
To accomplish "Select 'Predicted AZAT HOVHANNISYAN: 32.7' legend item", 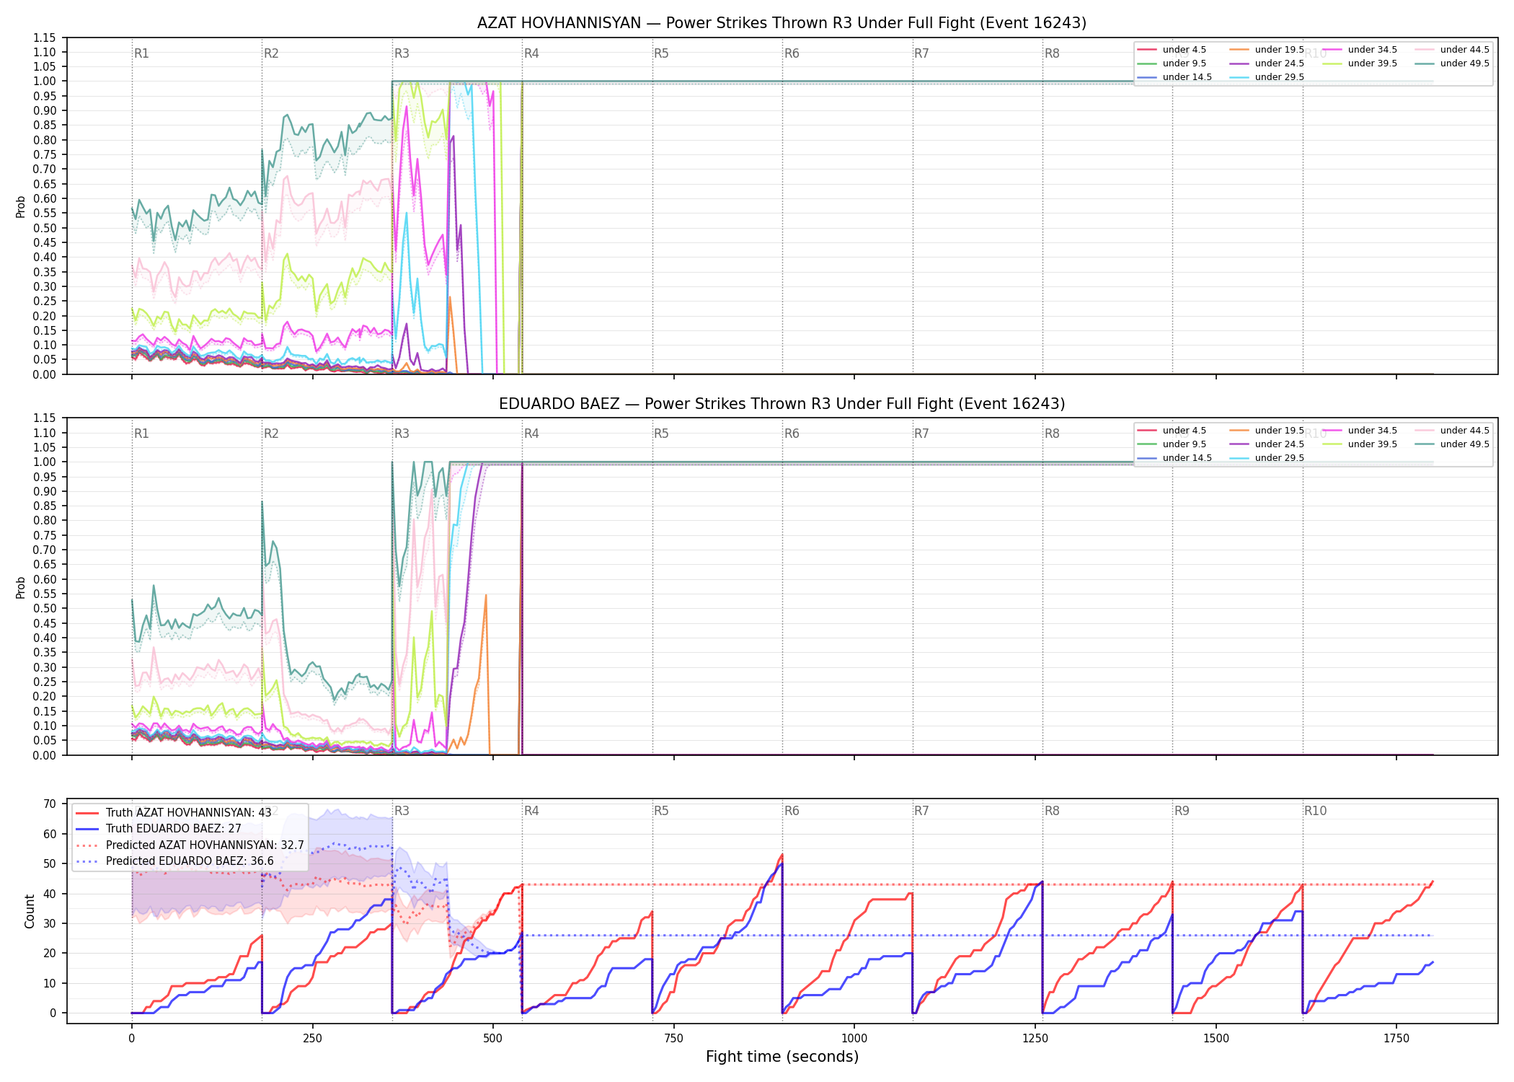I will pos(190,845).
